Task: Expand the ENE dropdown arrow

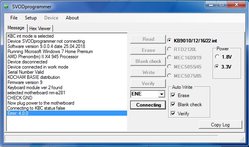Action: pyautogui.click(x=162, y=94)
